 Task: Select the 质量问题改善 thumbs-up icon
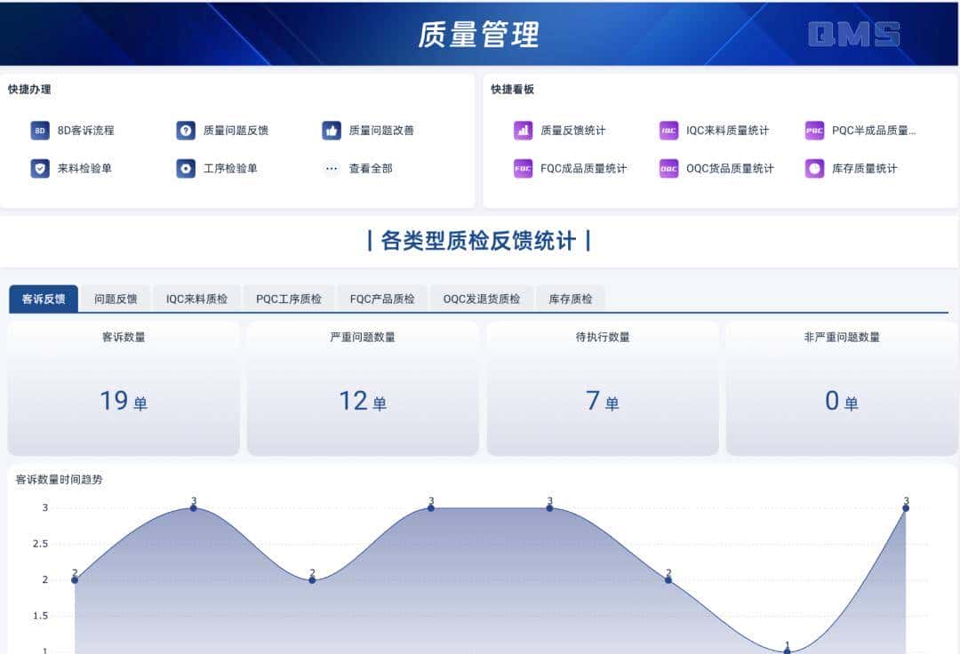click(330, 130)
